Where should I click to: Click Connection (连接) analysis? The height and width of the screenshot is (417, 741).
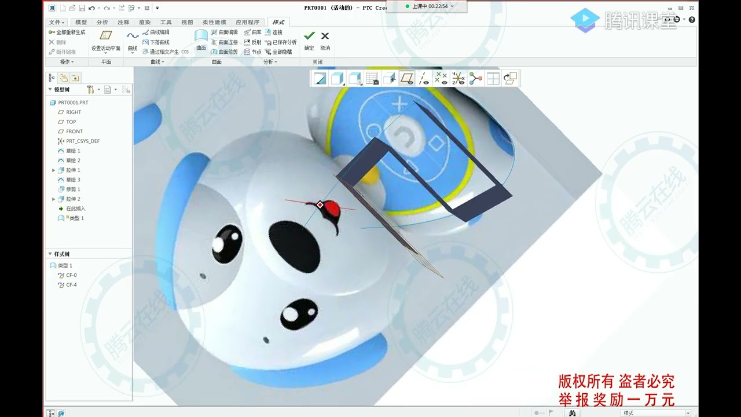[x=273, y=32]
